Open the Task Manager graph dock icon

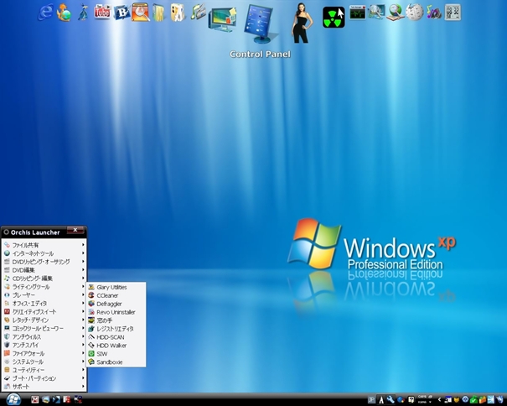click(x=358, y=13)
